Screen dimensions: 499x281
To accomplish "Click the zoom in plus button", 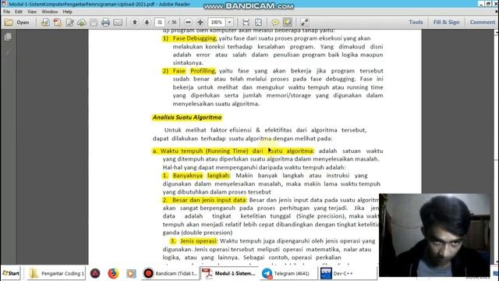I will (x=200, y=23).
